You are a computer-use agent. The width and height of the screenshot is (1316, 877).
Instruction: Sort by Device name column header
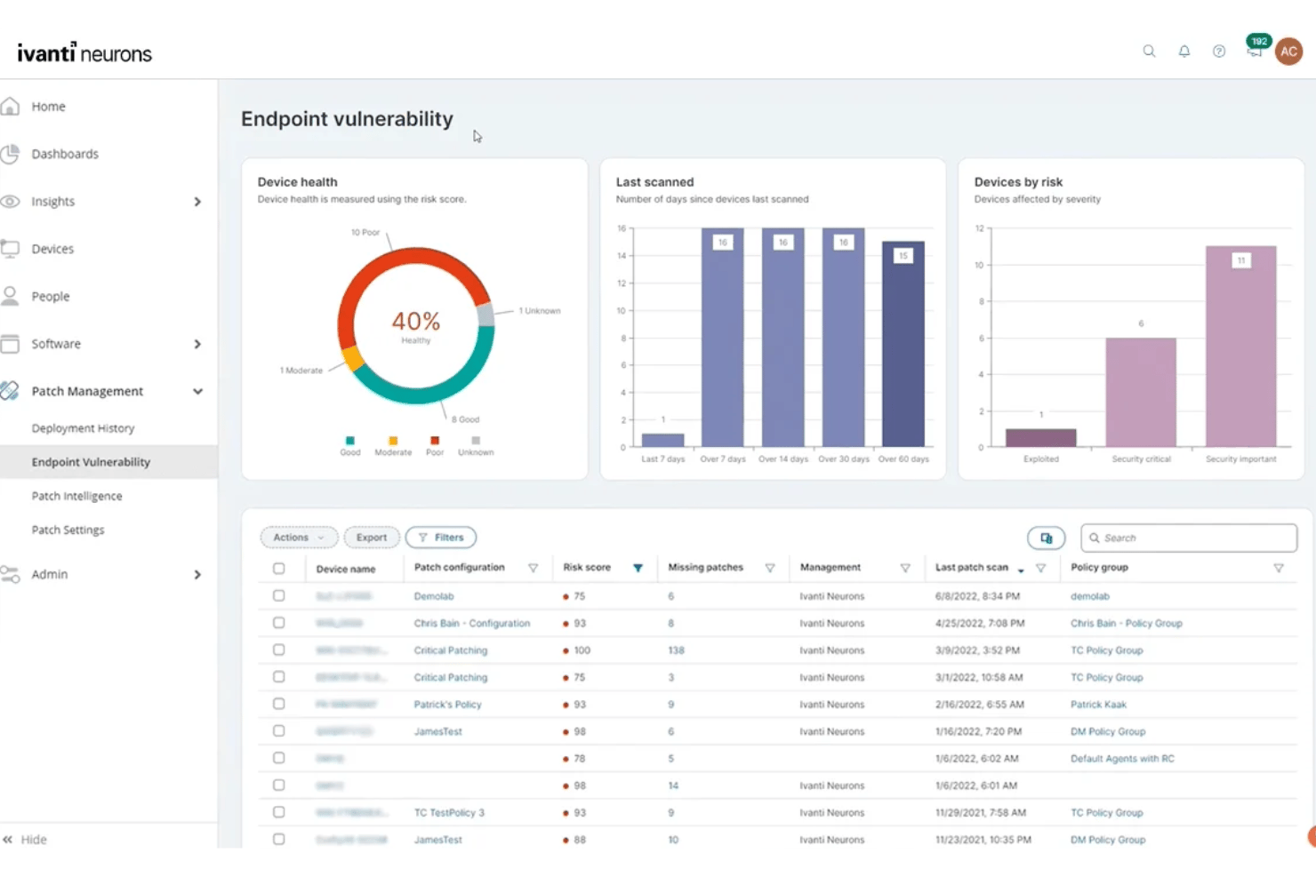[x=346, y=569]
